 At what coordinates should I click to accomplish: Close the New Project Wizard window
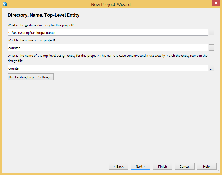tap(216, 3)
